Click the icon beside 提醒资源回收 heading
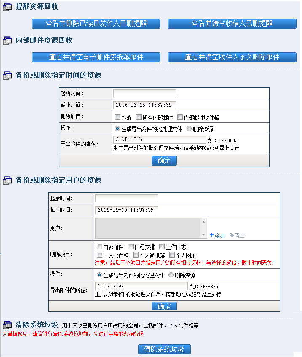This screenshot has width=302, height=357. [7, 7]
